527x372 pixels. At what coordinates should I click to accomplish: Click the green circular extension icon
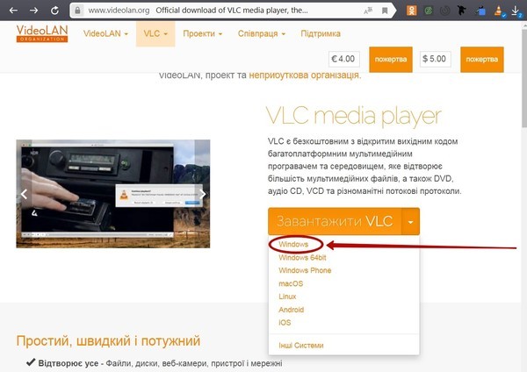[429, 11]
